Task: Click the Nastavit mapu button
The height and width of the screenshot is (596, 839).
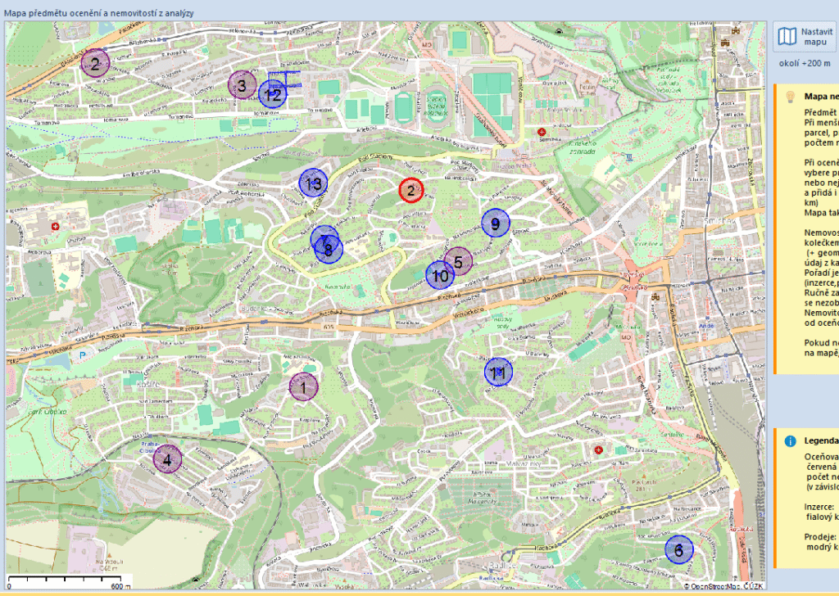Action: 806,36
